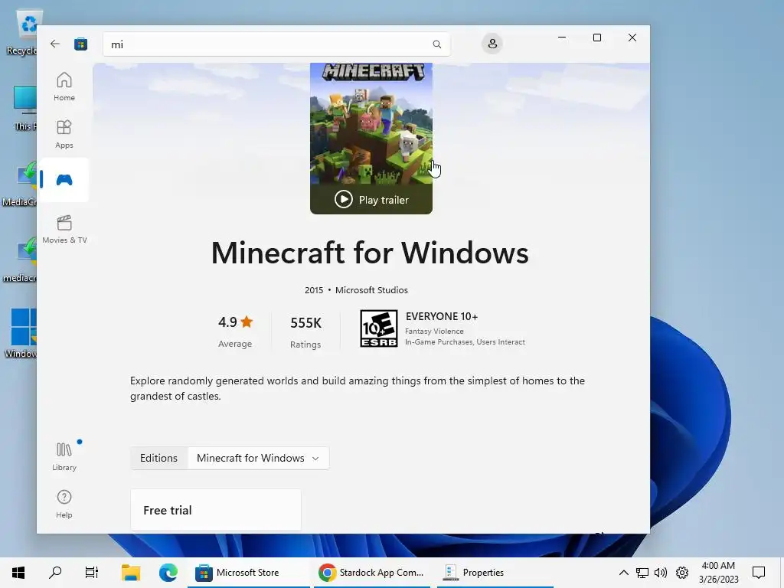Switch to Microsoft Store taskbar button
This screenshot has height=588, width=784.
(249, 573)
